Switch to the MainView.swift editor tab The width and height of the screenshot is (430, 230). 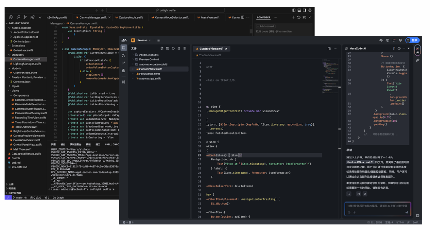coord(210,17)
